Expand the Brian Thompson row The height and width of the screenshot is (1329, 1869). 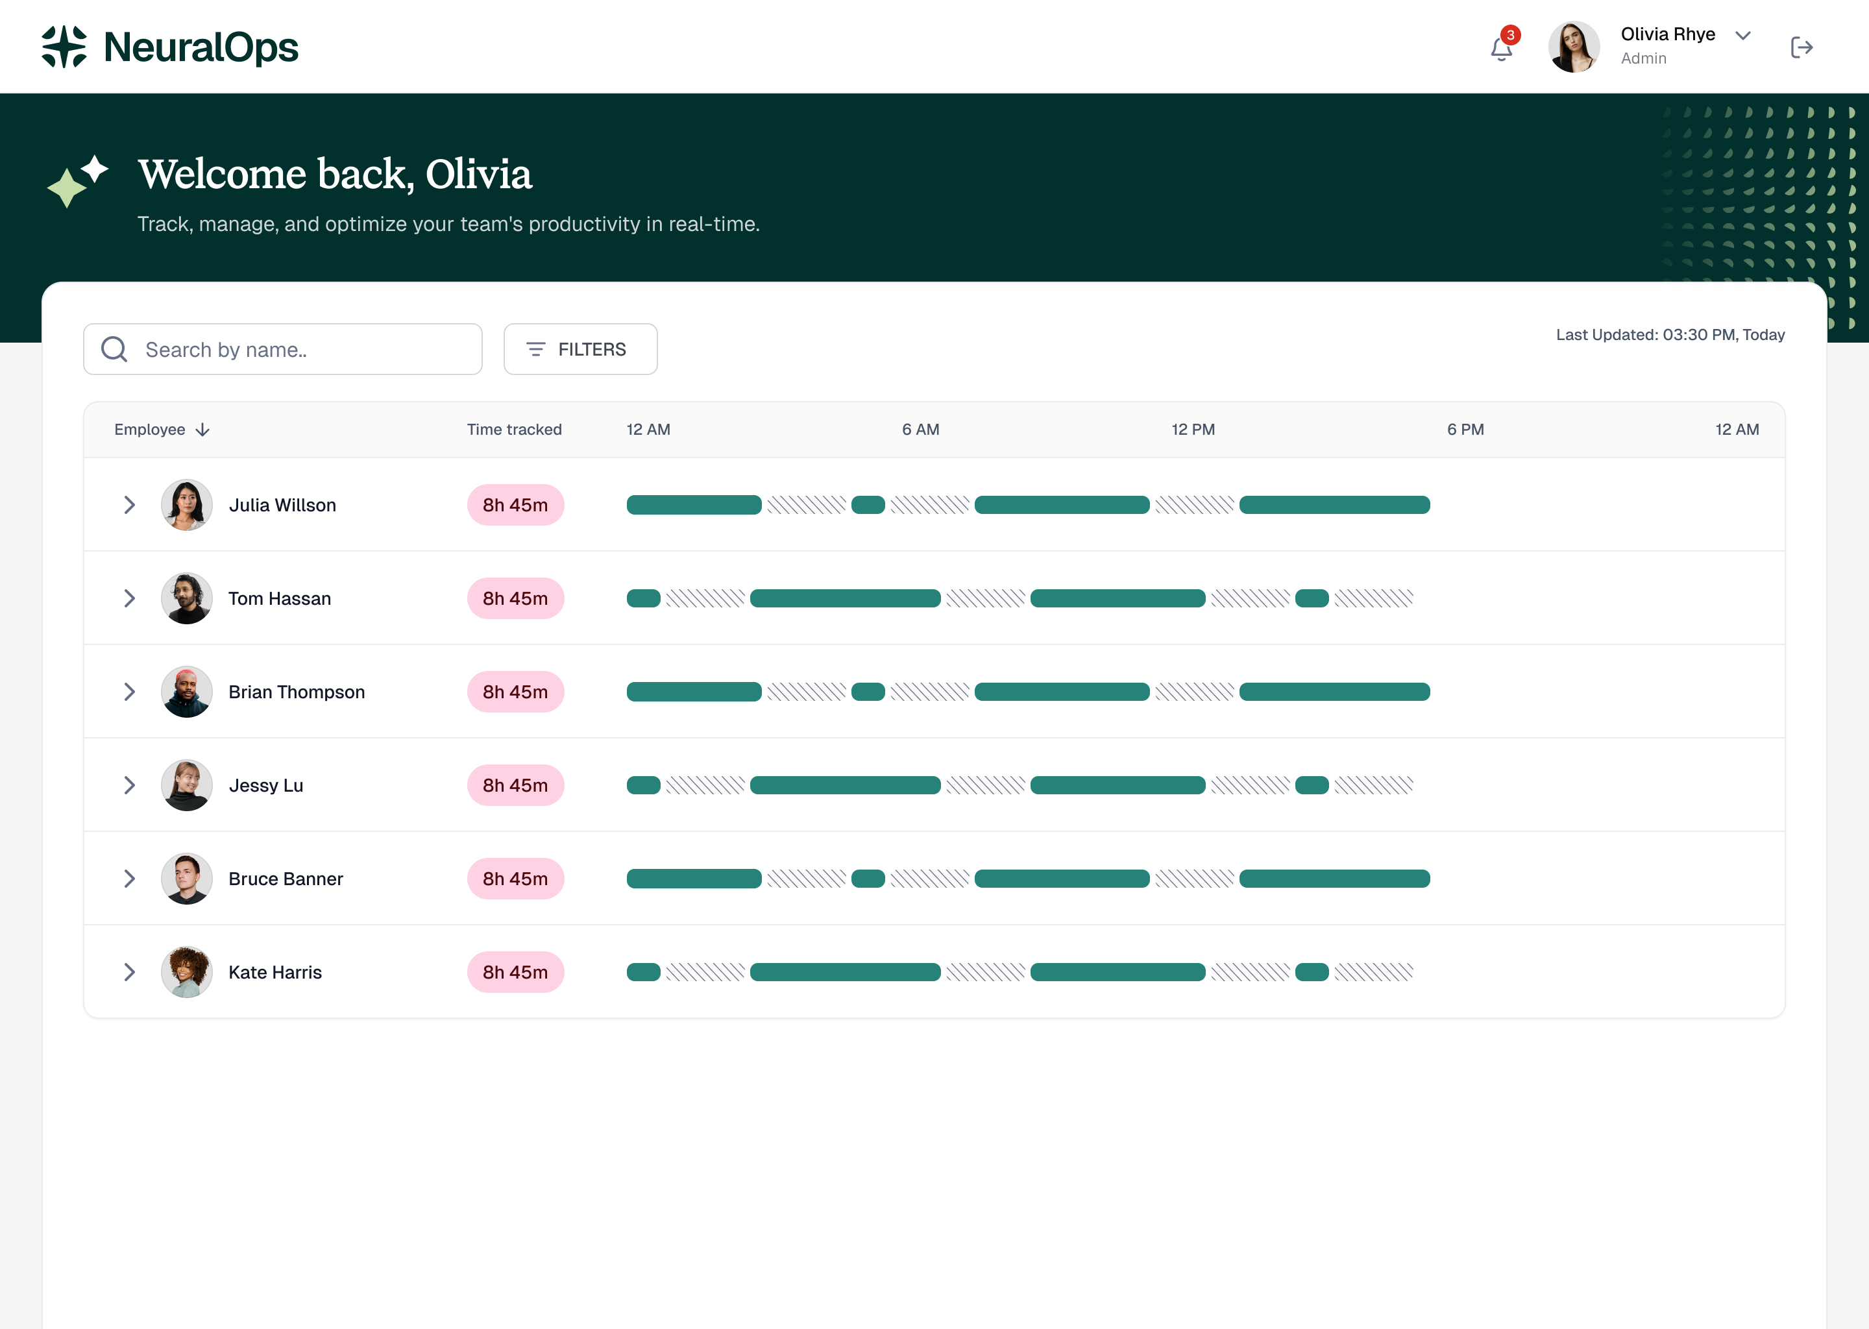129,692
